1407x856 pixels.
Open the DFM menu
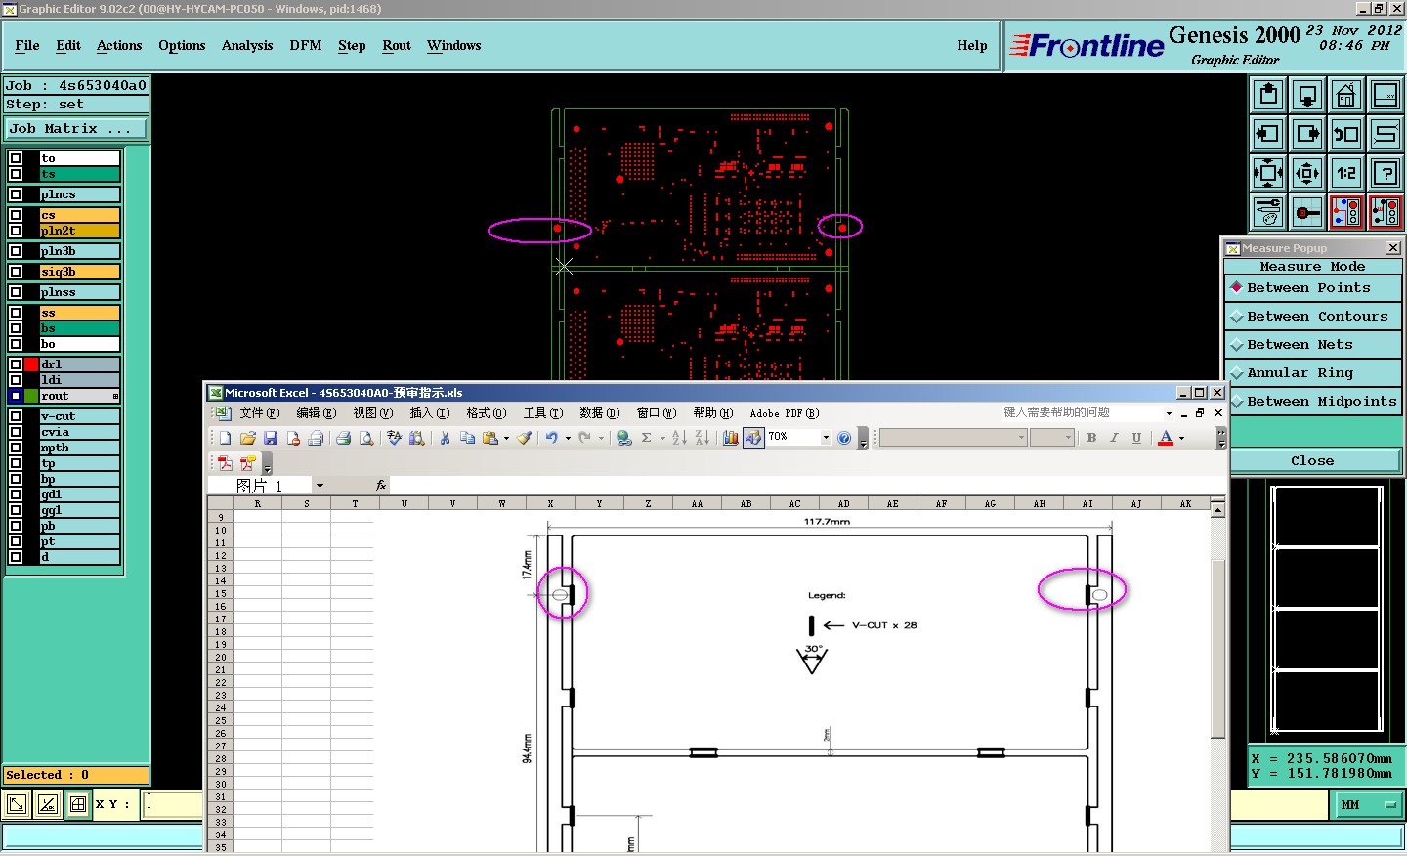(306, 45)
